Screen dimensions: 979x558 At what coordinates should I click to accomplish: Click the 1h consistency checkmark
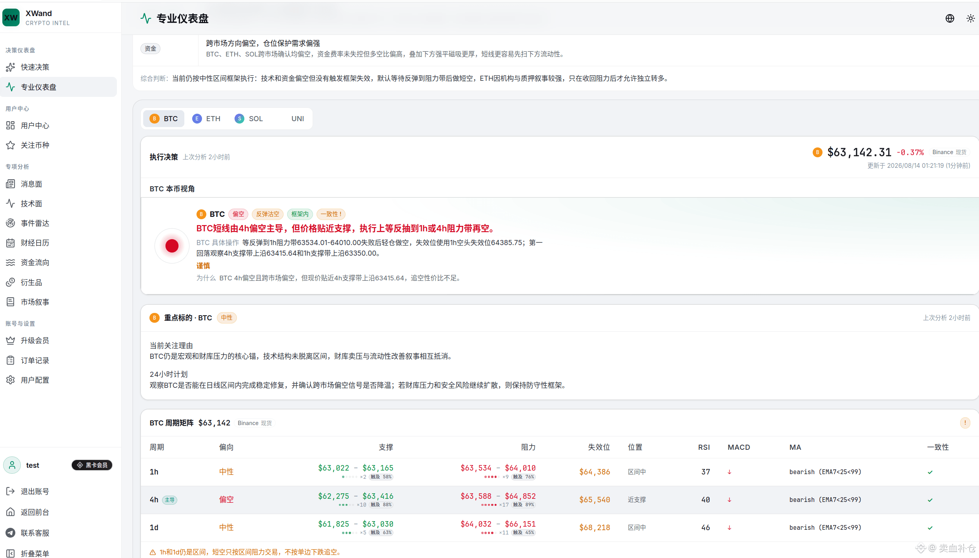tap(930, 472)
